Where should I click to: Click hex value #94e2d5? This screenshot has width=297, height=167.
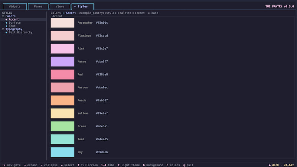tap(102, 139)
